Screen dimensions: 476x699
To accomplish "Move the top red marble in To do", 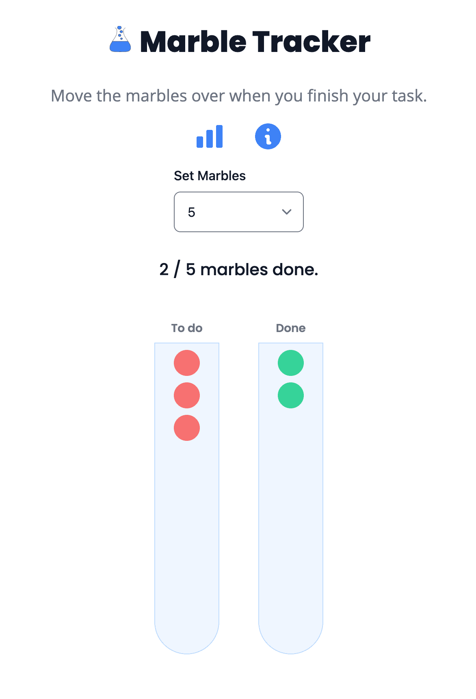I will [187, 363].
